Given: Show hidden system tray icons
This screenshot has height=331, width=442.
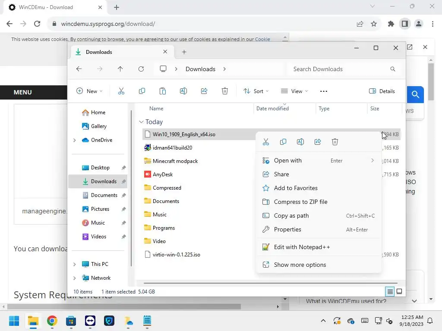Looking at the screenshot, I should (323, 321).
